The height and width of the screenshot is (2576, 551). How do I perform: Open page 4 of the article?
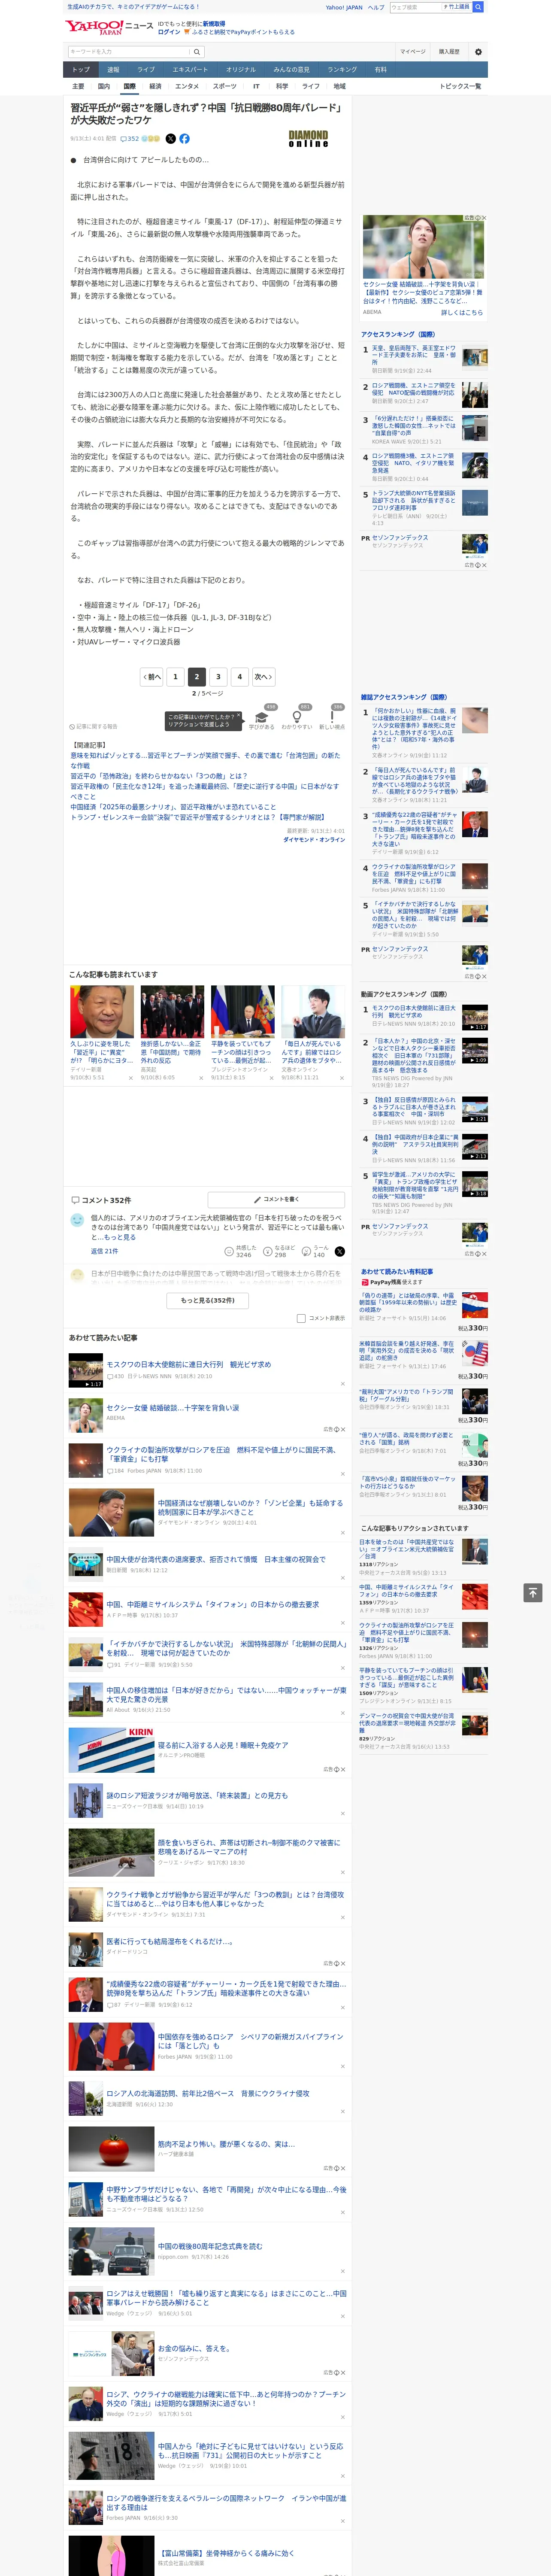tap(239, 676)
